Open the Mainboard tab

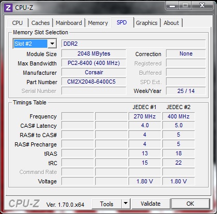69,23
